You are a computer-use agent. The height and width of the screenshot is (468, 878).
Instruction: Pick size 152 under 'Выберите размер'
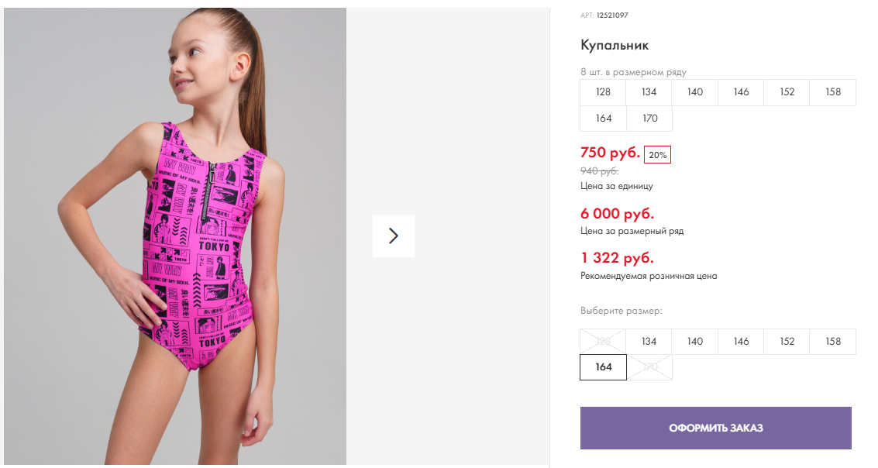[787, 342]
